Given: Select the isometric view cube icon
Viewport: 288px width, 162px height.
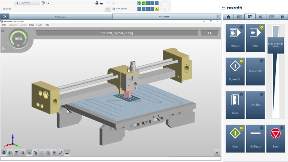Looking at the screenshot, I should (4, 153).
